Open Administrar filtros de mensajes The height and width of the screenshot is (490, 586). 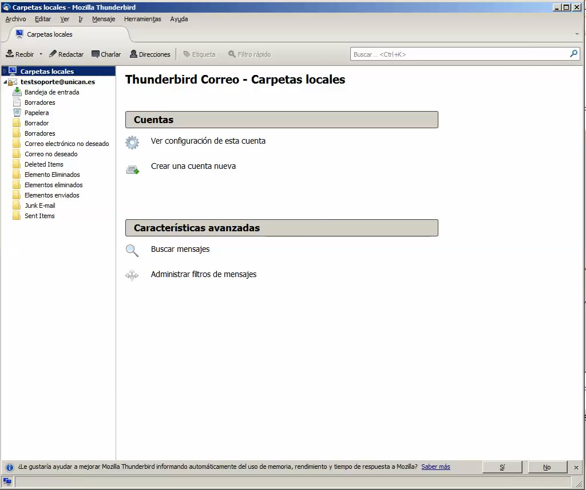coord(203,274)
